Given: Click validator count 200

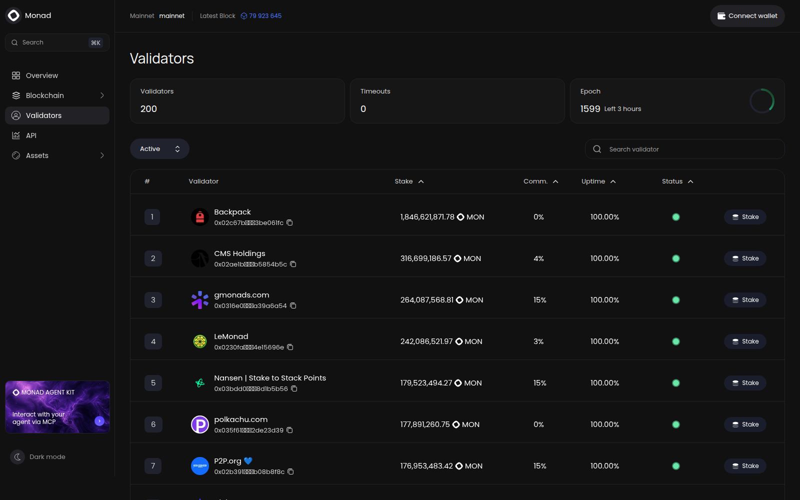Looking at the screenshot, I should (148, 109).
